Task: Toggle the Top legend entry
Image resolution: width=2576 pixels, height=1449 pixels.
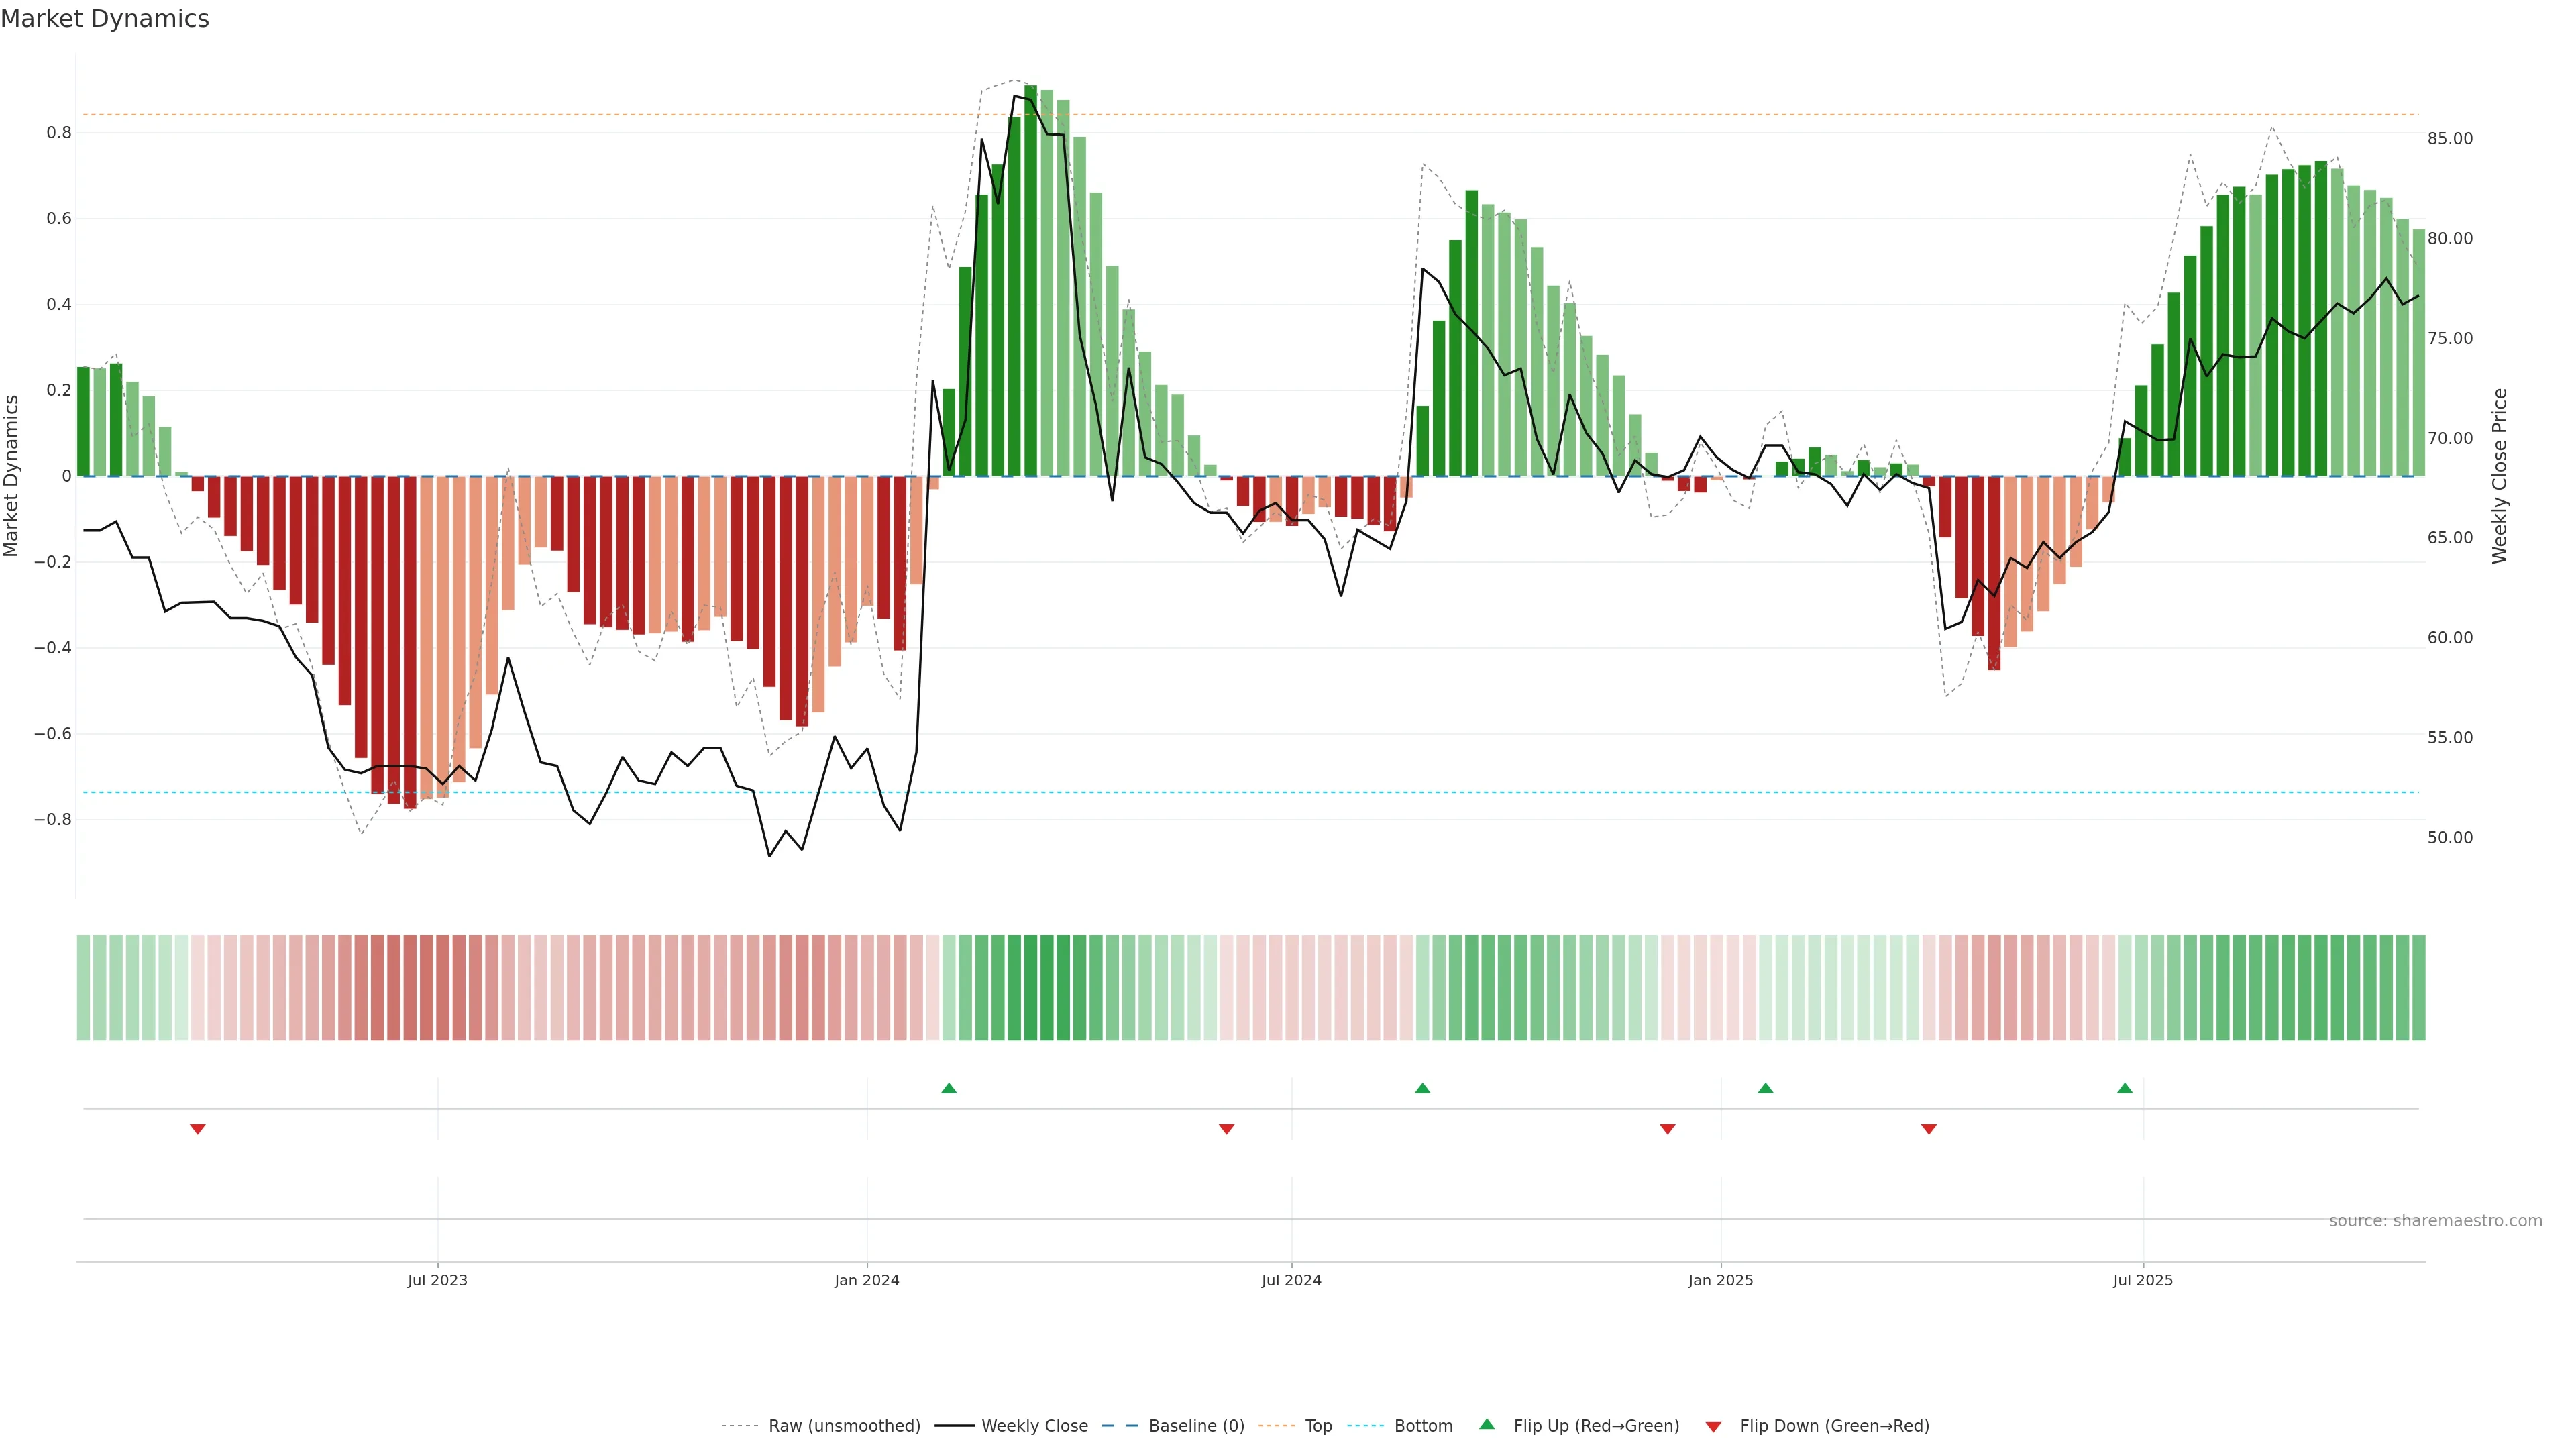Action: 1318,1426
